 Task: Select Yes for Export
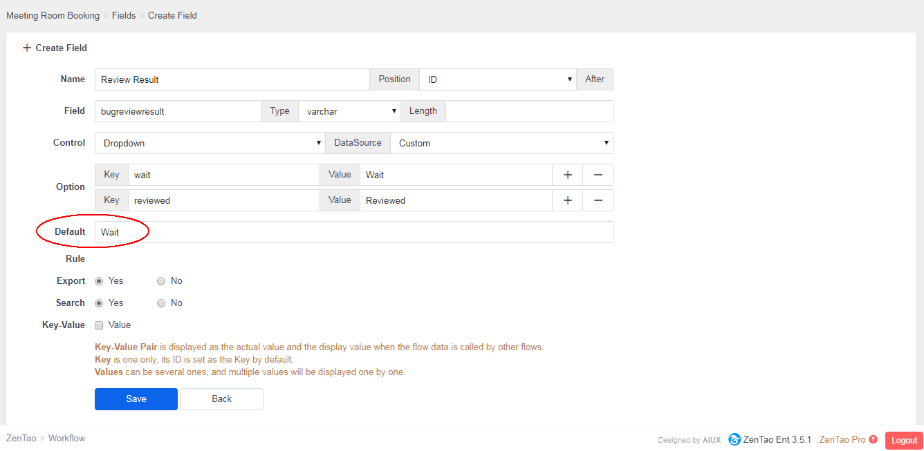click(99, 281)
